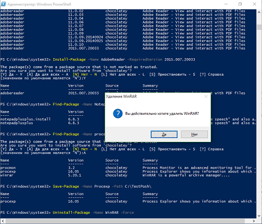
Task: Click the vertical scrollbar thumb
Action: coord(259,27)
